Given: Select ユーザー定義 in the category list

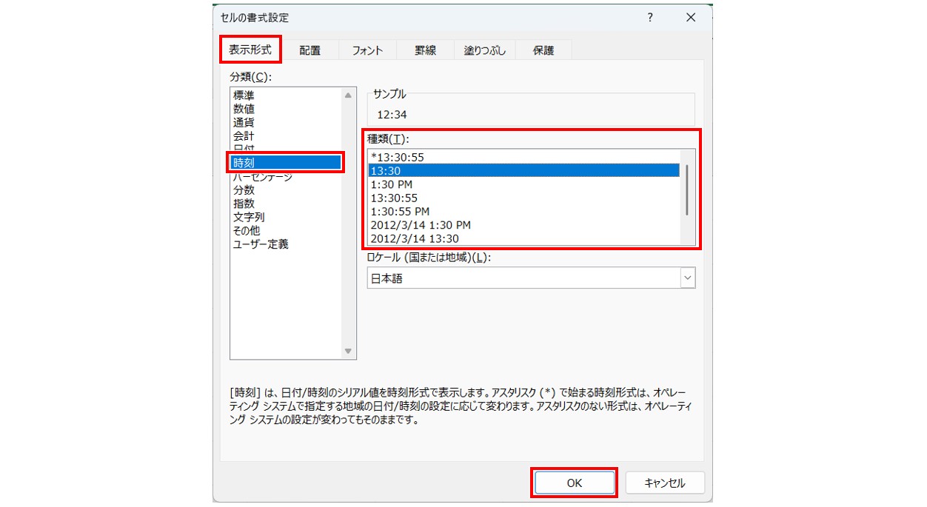Looking at the screenshot, I should (286, 244).
